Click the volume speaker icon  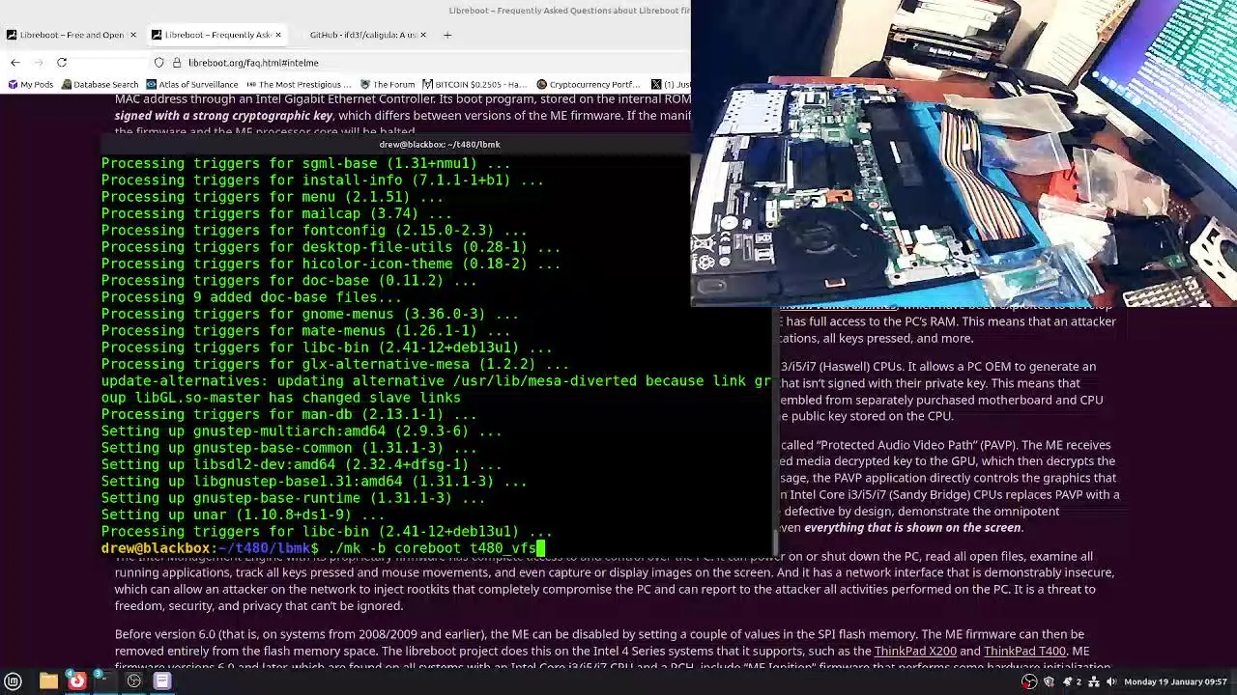(x=1111, y=681)
